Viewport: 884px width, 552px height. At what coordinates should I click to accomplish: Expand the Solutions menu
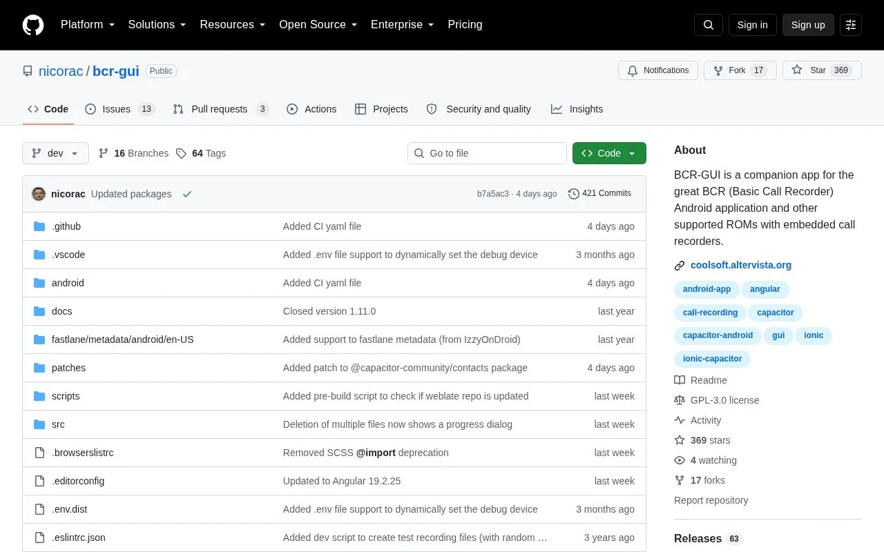point(157,25)
